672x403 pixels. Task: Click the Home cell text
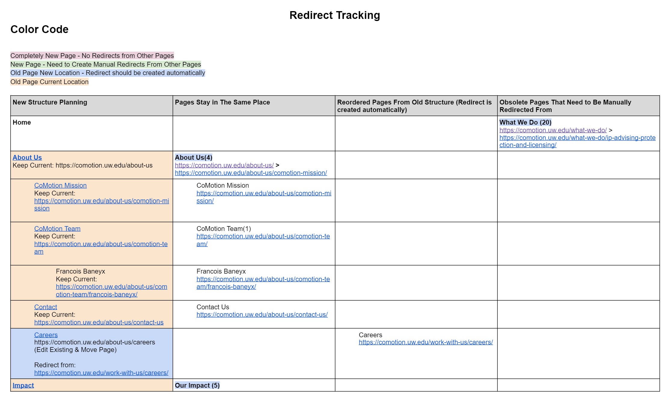[x=22, y=122]
